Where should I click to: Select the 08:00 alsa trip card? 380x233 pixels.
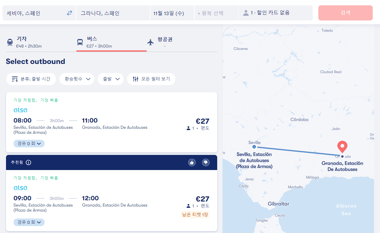tap(112, 122)
